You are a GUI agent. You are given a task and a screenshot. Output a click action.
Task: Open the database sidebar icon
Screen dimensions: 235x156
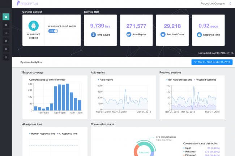(6, 41)
